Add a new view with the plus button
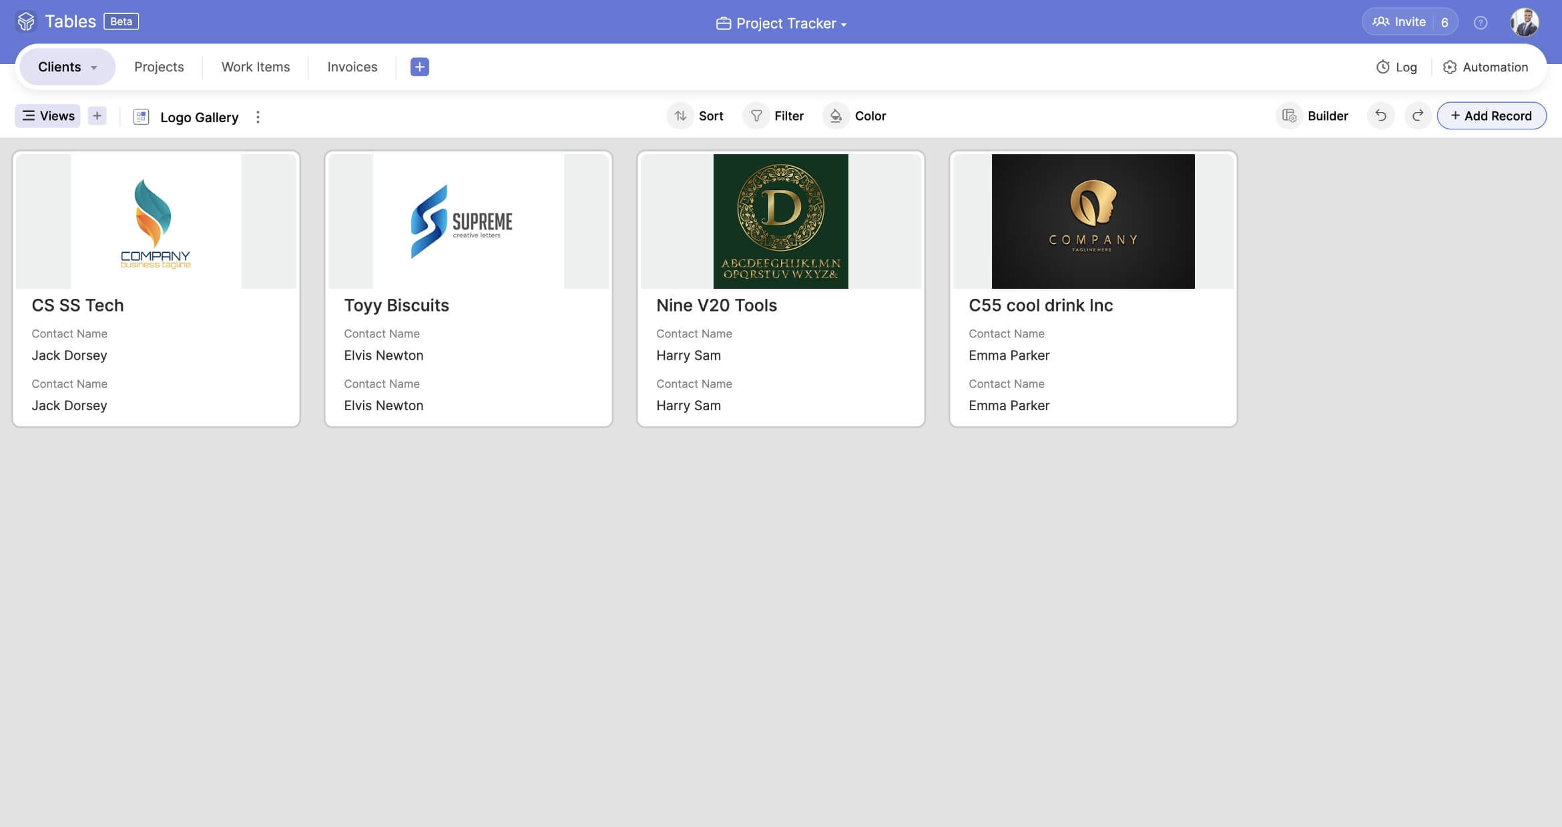The image size is (1562, 827). [x=97, y=115]
